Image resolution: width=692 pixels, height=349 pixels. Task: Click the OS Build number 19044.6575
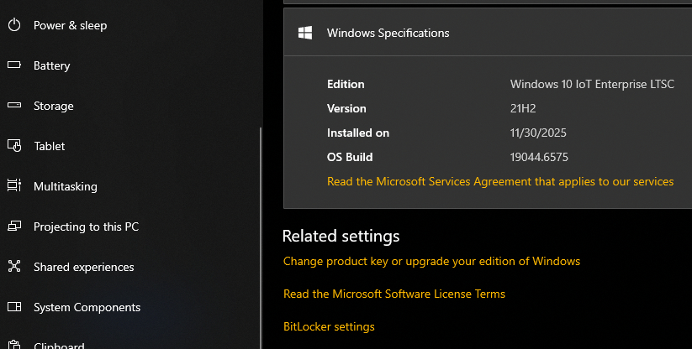point(541,157)
